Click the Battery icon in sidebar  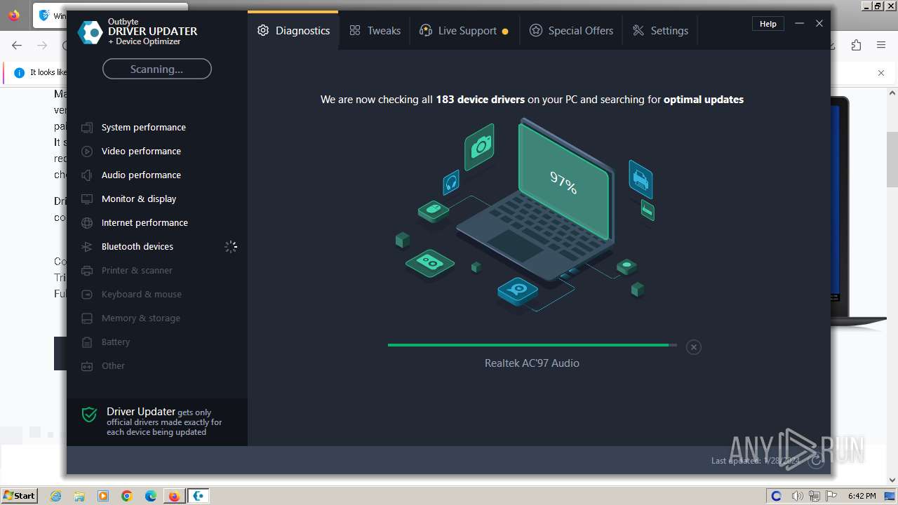[87, 342]
